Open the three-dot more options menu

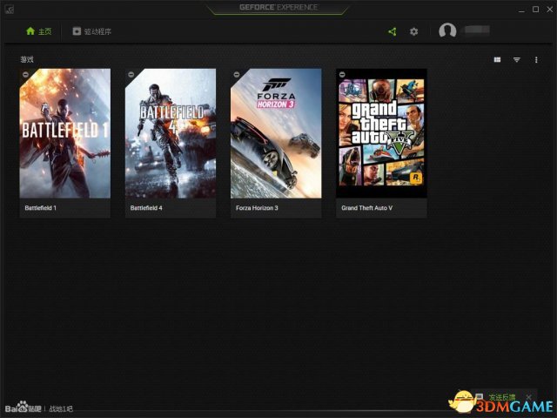pos(536,60)
